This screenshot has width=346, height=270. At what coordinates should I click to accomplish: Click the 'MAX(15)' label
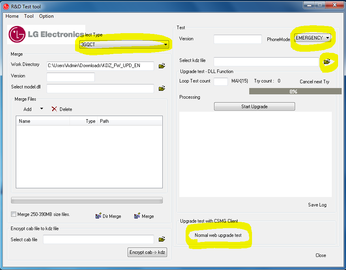point(240,81)
